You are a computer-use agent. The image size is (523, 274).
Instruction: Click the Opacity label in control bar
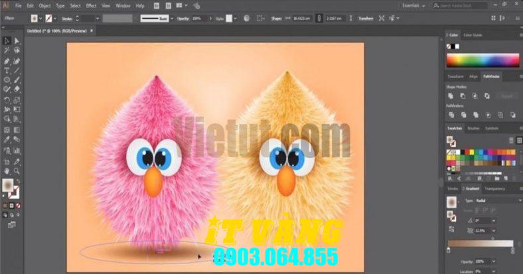click(x=183, y=19)
